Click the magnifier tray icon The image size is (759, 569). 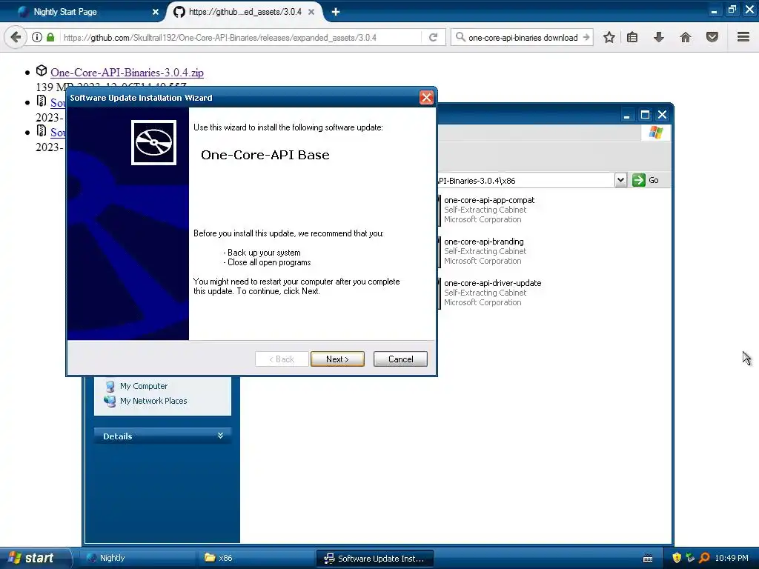tap(704, 558)
